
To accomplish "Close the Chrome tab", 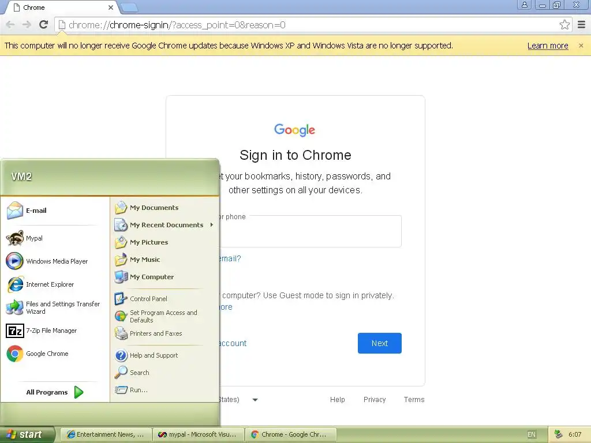I will pos(110,7).
